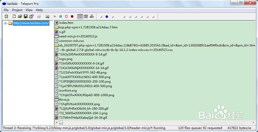Open the File menu
Image resolution: width=258 pixels, height=132 pixels.
[6, 10]
